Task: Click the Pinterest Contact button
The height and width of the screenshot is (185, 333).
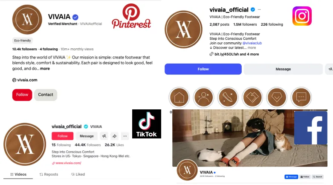Action: click(x=46, y=95)
